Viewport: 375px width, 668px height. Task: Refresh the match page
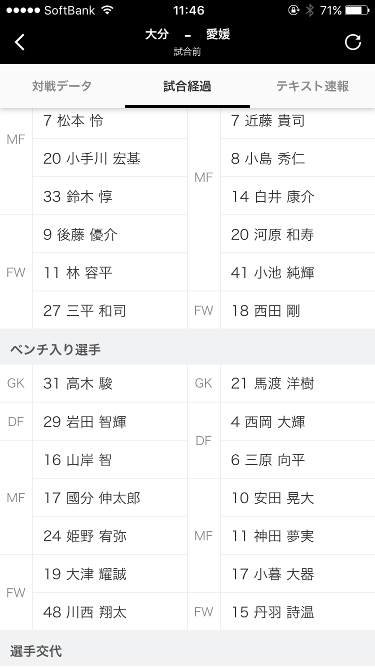pos(353,43)
